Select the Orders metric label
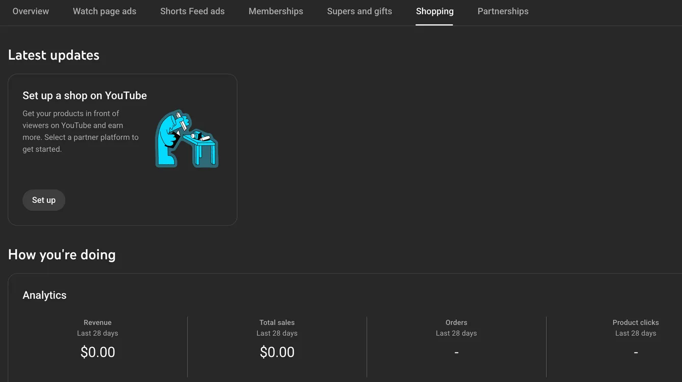682x382 pixels. tap(456, 322)
